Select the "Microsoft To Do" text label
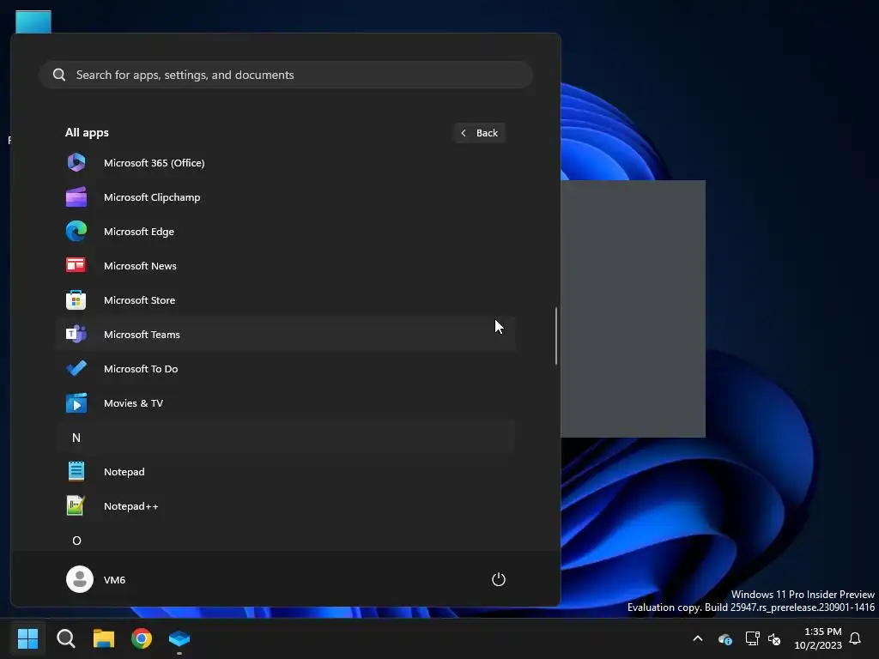Screen dimensions: 879x659 (x=141, y=368)
